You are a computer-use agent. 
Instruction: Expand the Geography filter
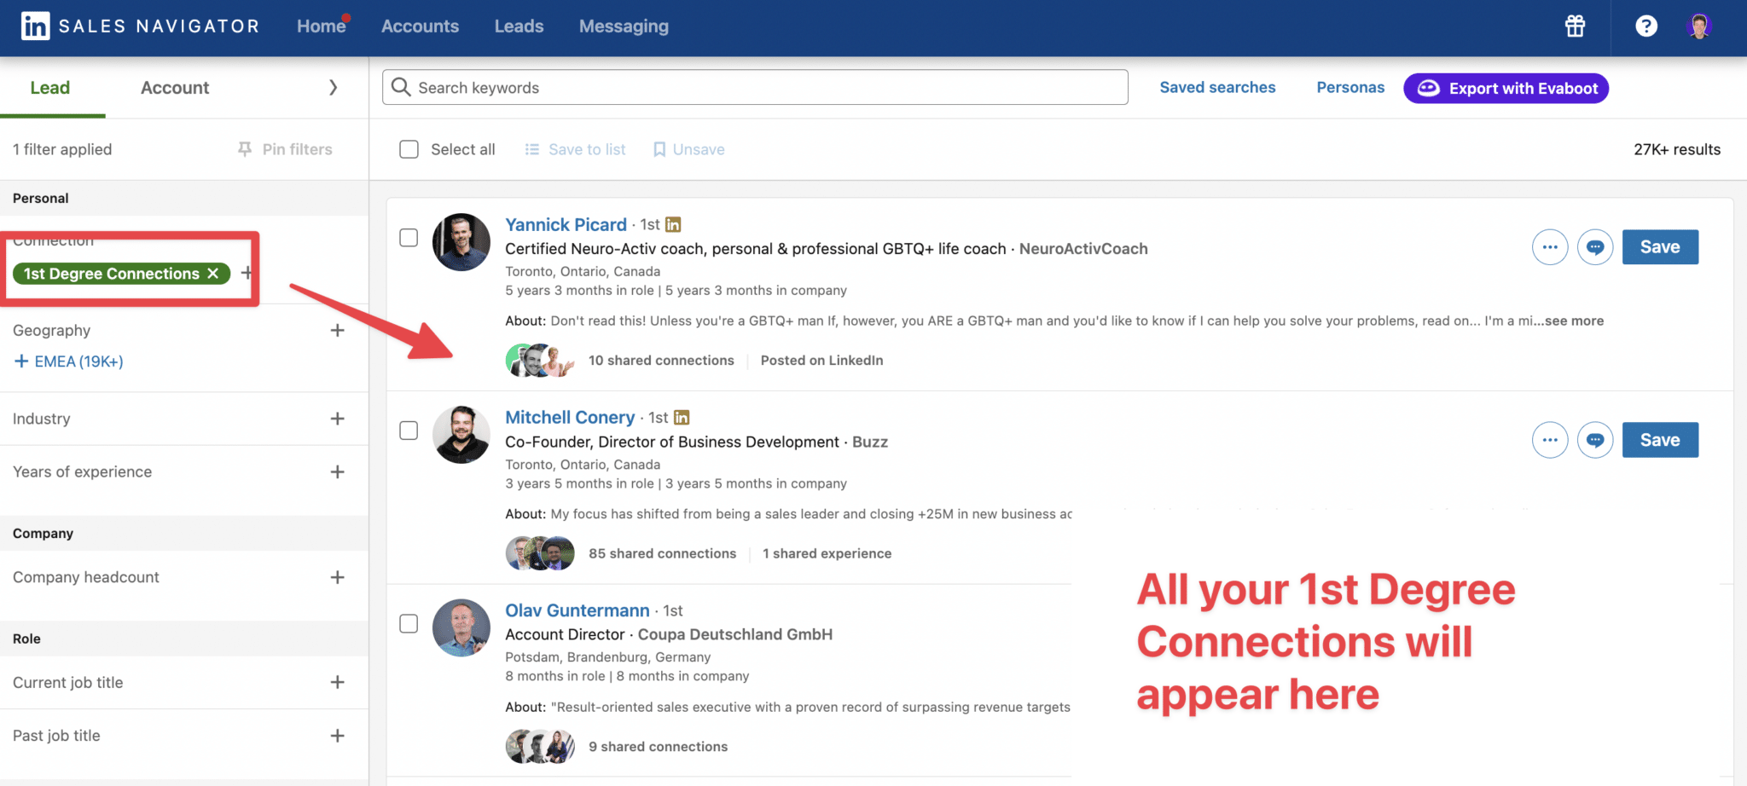point(338,330)
